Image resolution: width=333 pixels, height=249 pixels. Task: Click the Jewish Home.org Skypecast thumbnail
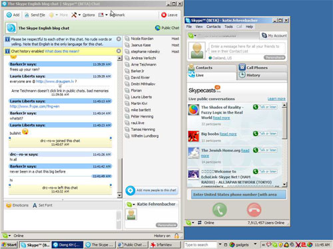(x=194, y=153)
